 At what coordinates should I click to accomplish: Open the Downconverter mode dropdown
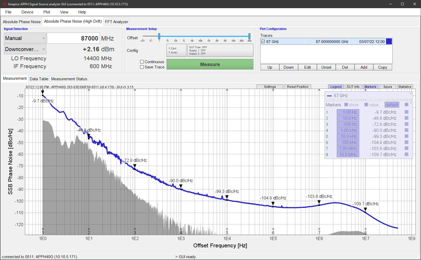click(x=25, y=49)
